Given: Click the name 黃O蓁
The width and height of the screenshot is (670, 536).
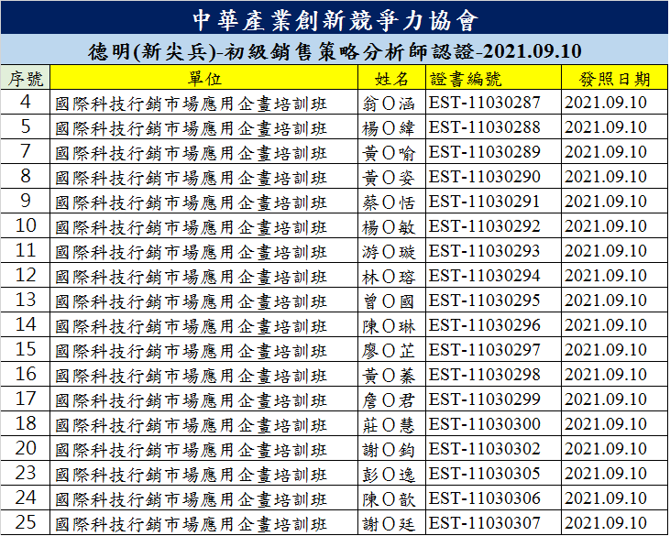Looking at the screenshot, I should pyautogui.click(x=389, y=377).
